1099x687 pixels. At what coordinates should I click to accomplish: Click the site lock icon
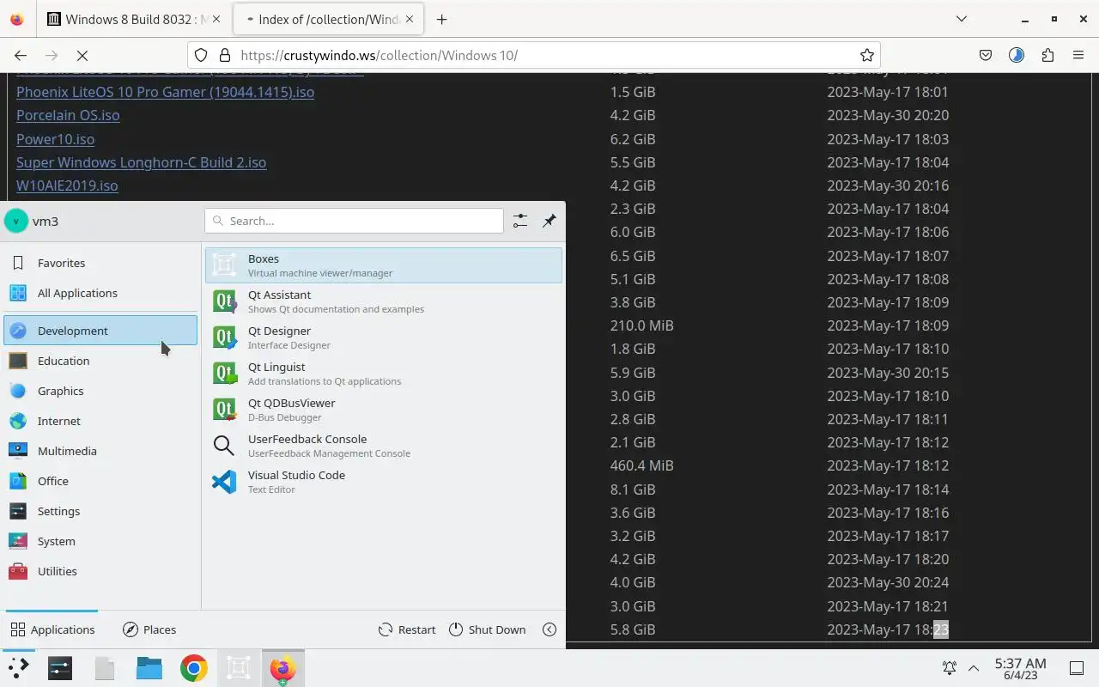[x=225, y=55]
